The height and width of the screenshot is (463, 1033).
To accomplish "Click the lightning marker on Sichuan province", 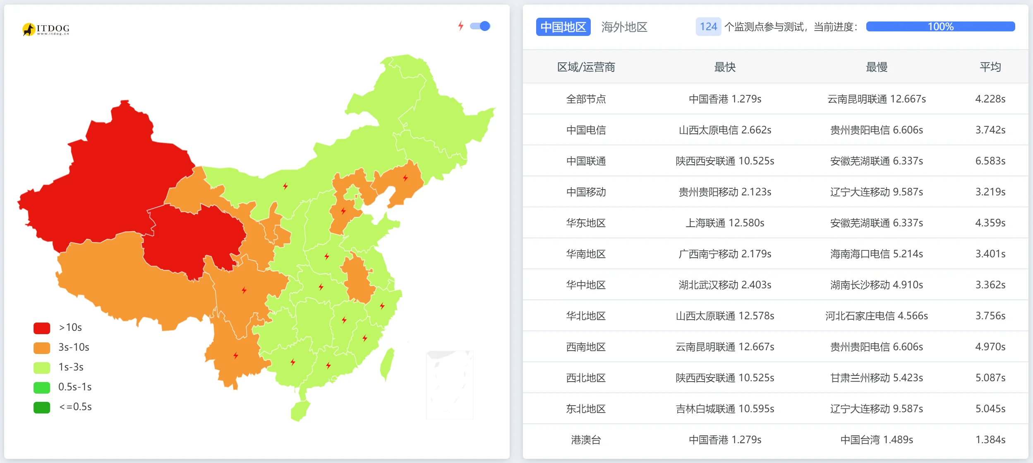I will point(244,290).
